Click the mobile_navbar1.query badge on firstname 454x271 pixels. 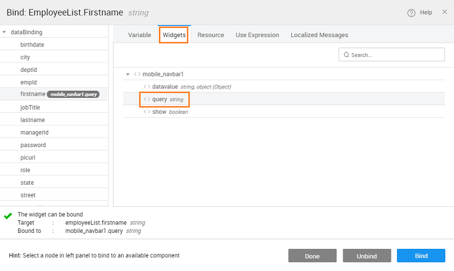tap(73, 95)
